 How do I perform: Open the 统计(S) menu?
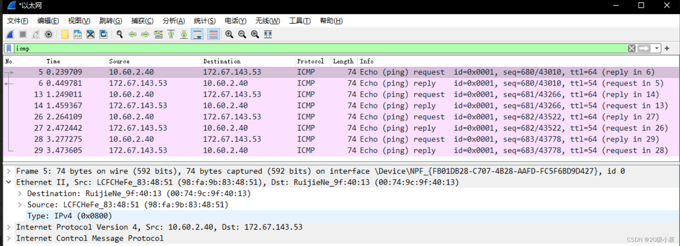(205, 21)
